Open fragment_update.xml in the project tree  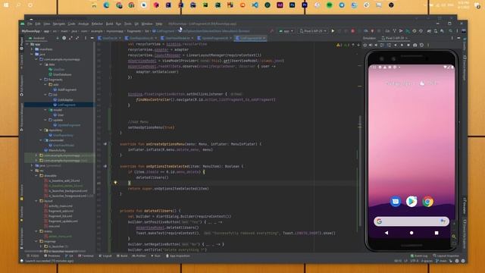61,221
